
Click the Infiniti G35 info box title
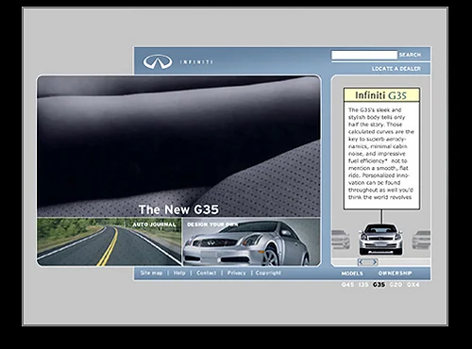(x=381, y=95)
